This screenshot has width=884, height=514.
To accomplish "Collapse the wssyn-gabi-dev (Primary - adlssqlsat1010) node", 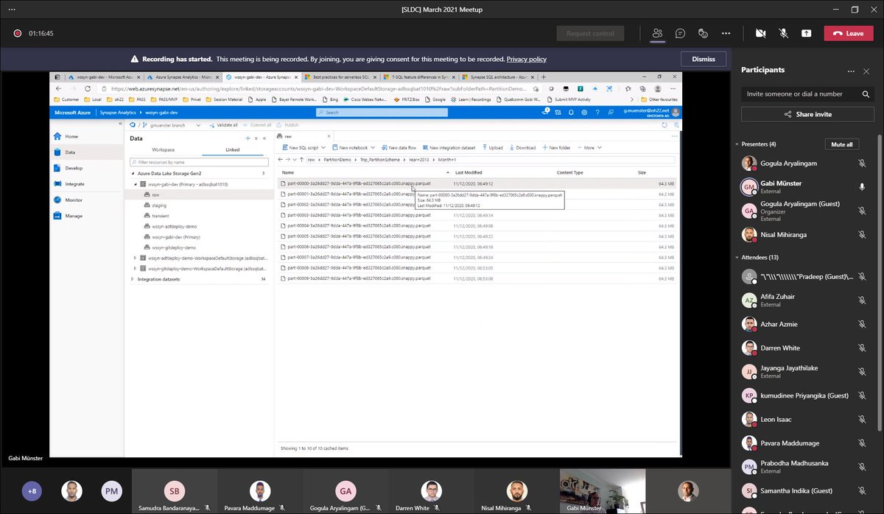I will click(136, 184).
